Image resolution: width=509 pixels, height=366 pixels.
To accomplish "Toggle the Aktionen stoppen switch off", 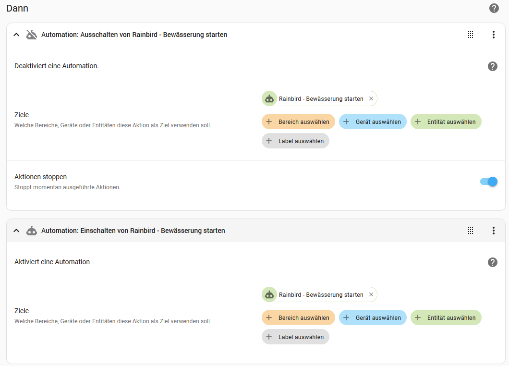I will pyautogui.click(x=489, y=182).
